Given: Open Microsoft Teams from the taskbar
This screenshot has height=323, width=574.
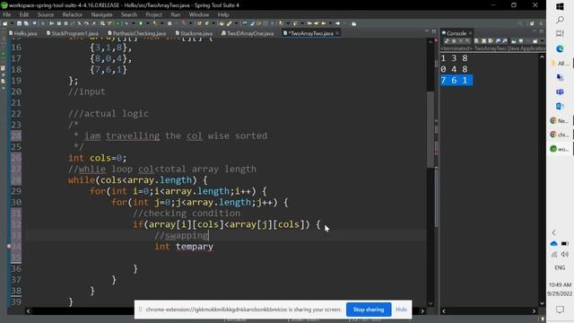Looking at the screenshot, I should [x=560, y=92].
